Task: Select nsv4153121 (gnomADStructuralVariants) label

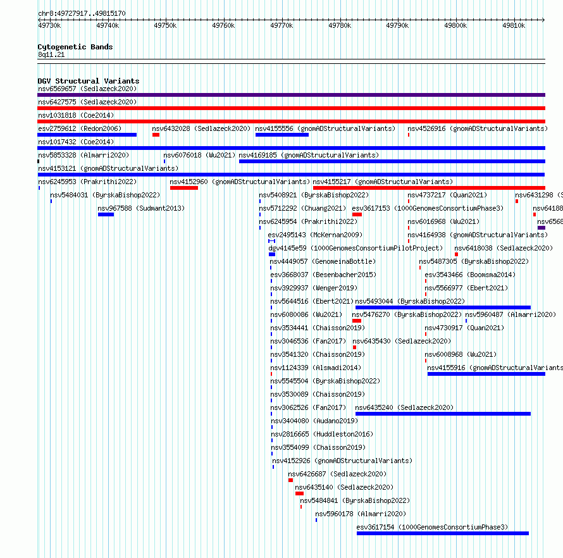Action: [x=108, y=168]
